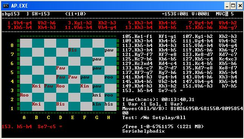Select the black paw on H7
Image resolution: width=244 pixels, height=139 pixels.
tap(109, 50)
